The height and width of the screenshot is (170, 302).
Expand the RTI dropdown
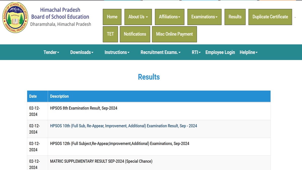pyautogui.click(x=196, y=52)
